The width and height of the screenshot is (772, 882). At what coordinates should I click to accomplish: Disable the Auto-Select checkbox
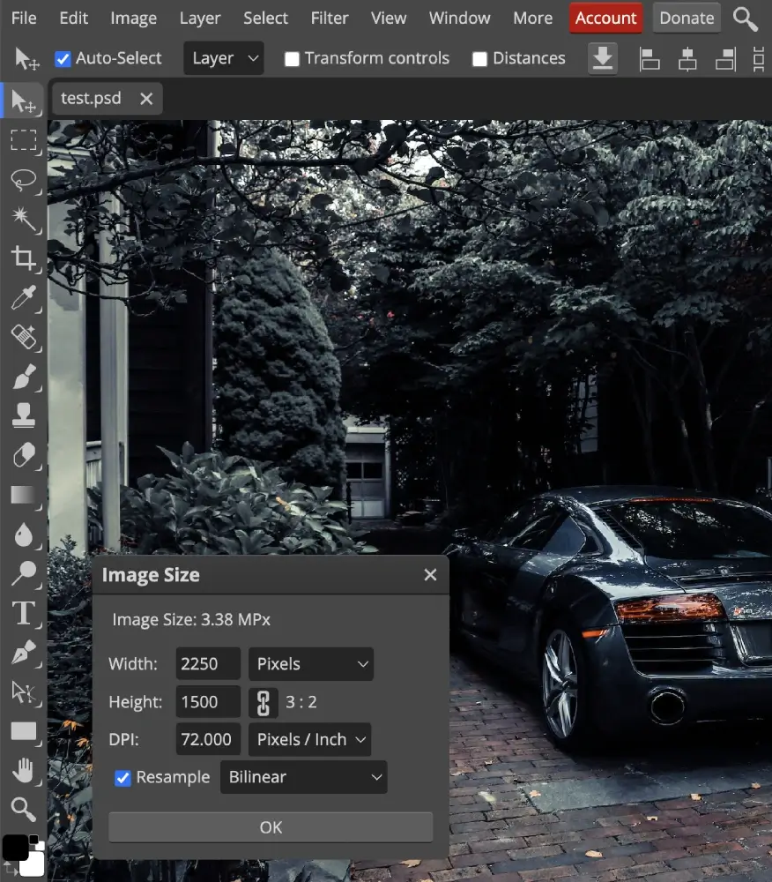(x=63, y=59)
